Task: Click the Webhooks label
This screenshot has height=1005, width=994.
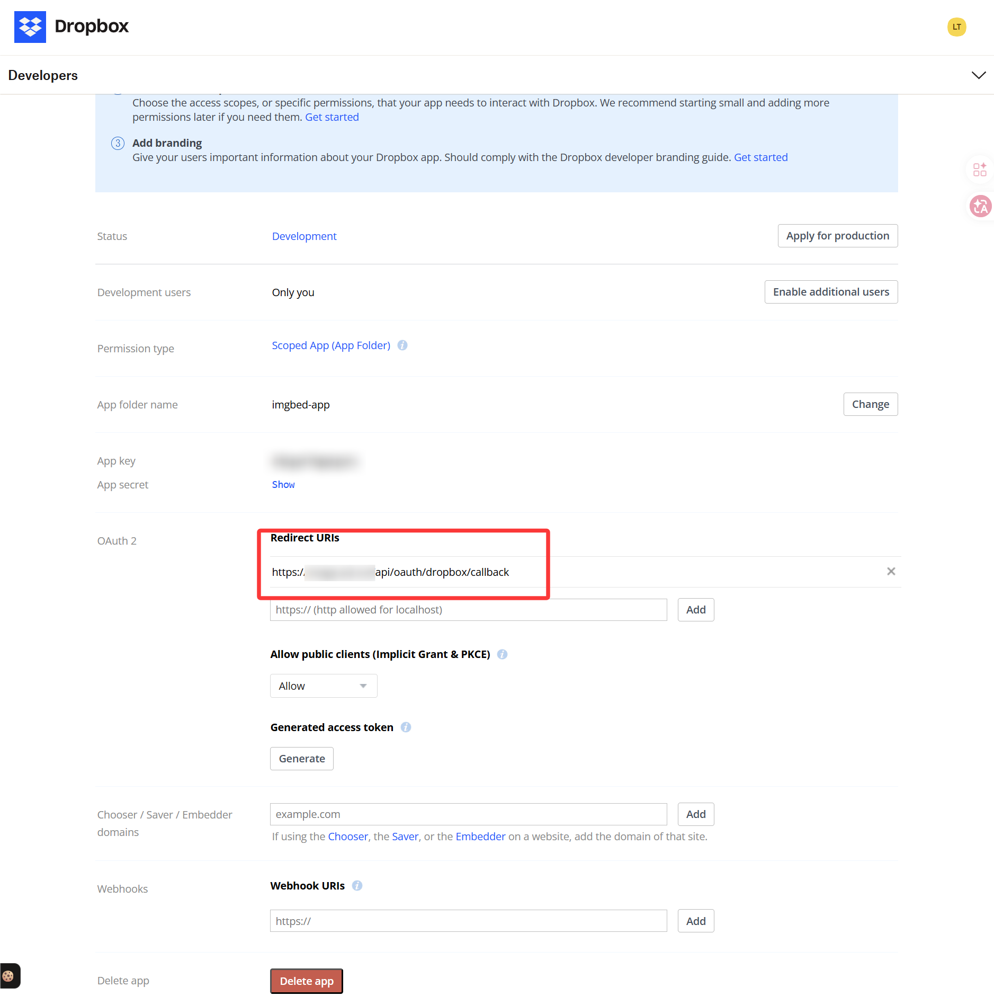Action: pos(122,889)
